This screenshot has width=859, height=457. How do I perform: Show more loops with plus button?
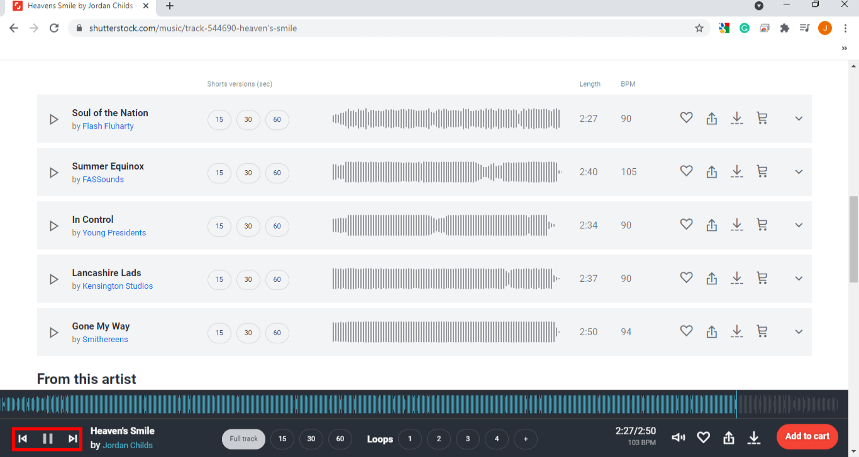click(526, 439)
